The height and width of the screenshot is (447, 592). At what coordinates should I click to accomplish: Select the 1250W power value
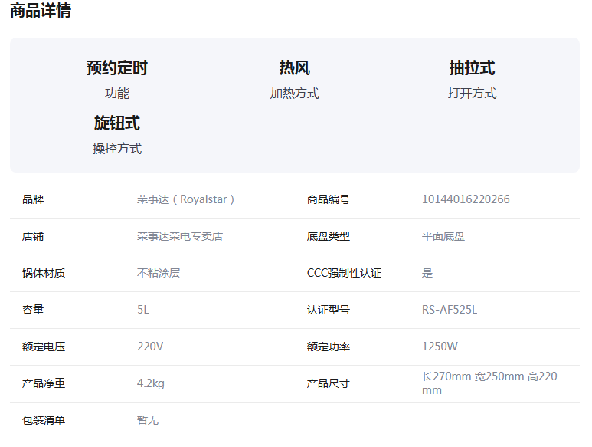pyautogui.click(x=440, y=347)
